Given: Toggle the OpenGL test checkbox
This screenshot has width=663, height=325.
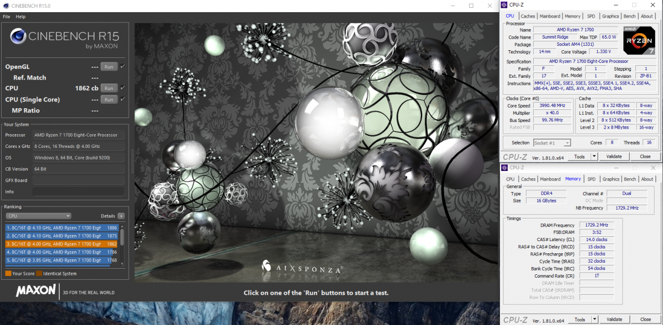Looking at the screenshot, I should (x=123, y=66).
